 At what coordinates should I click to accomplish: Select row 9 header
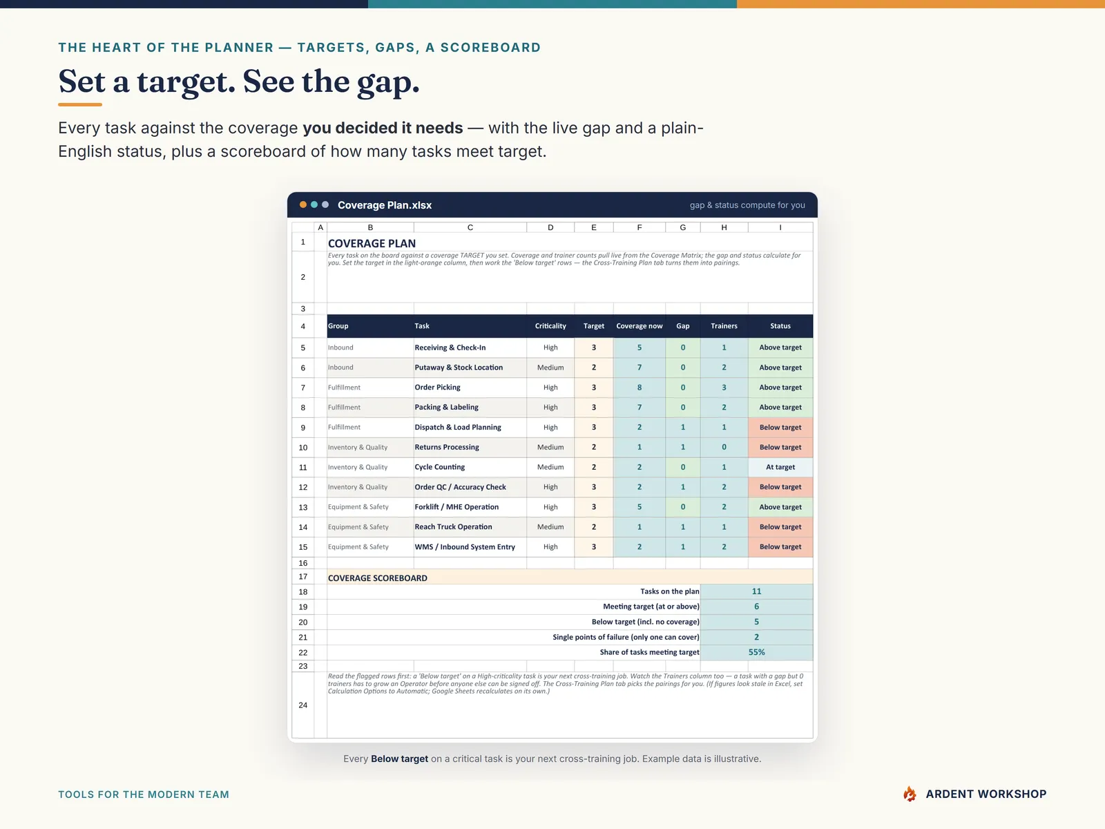point(303,428)
